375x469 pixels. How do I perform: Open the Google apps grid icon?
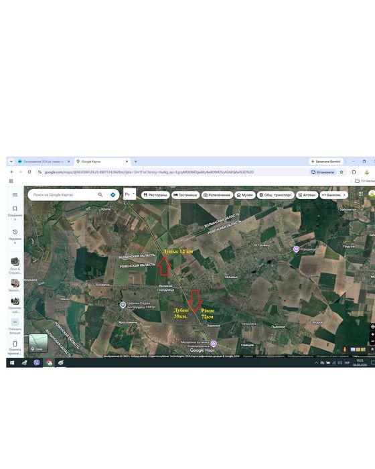coord(361,194)
